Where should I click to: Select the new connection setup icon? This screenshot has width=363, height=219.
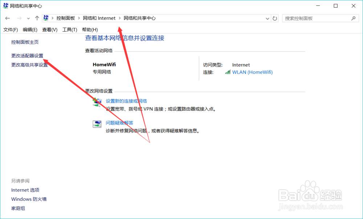click(97, 102)
